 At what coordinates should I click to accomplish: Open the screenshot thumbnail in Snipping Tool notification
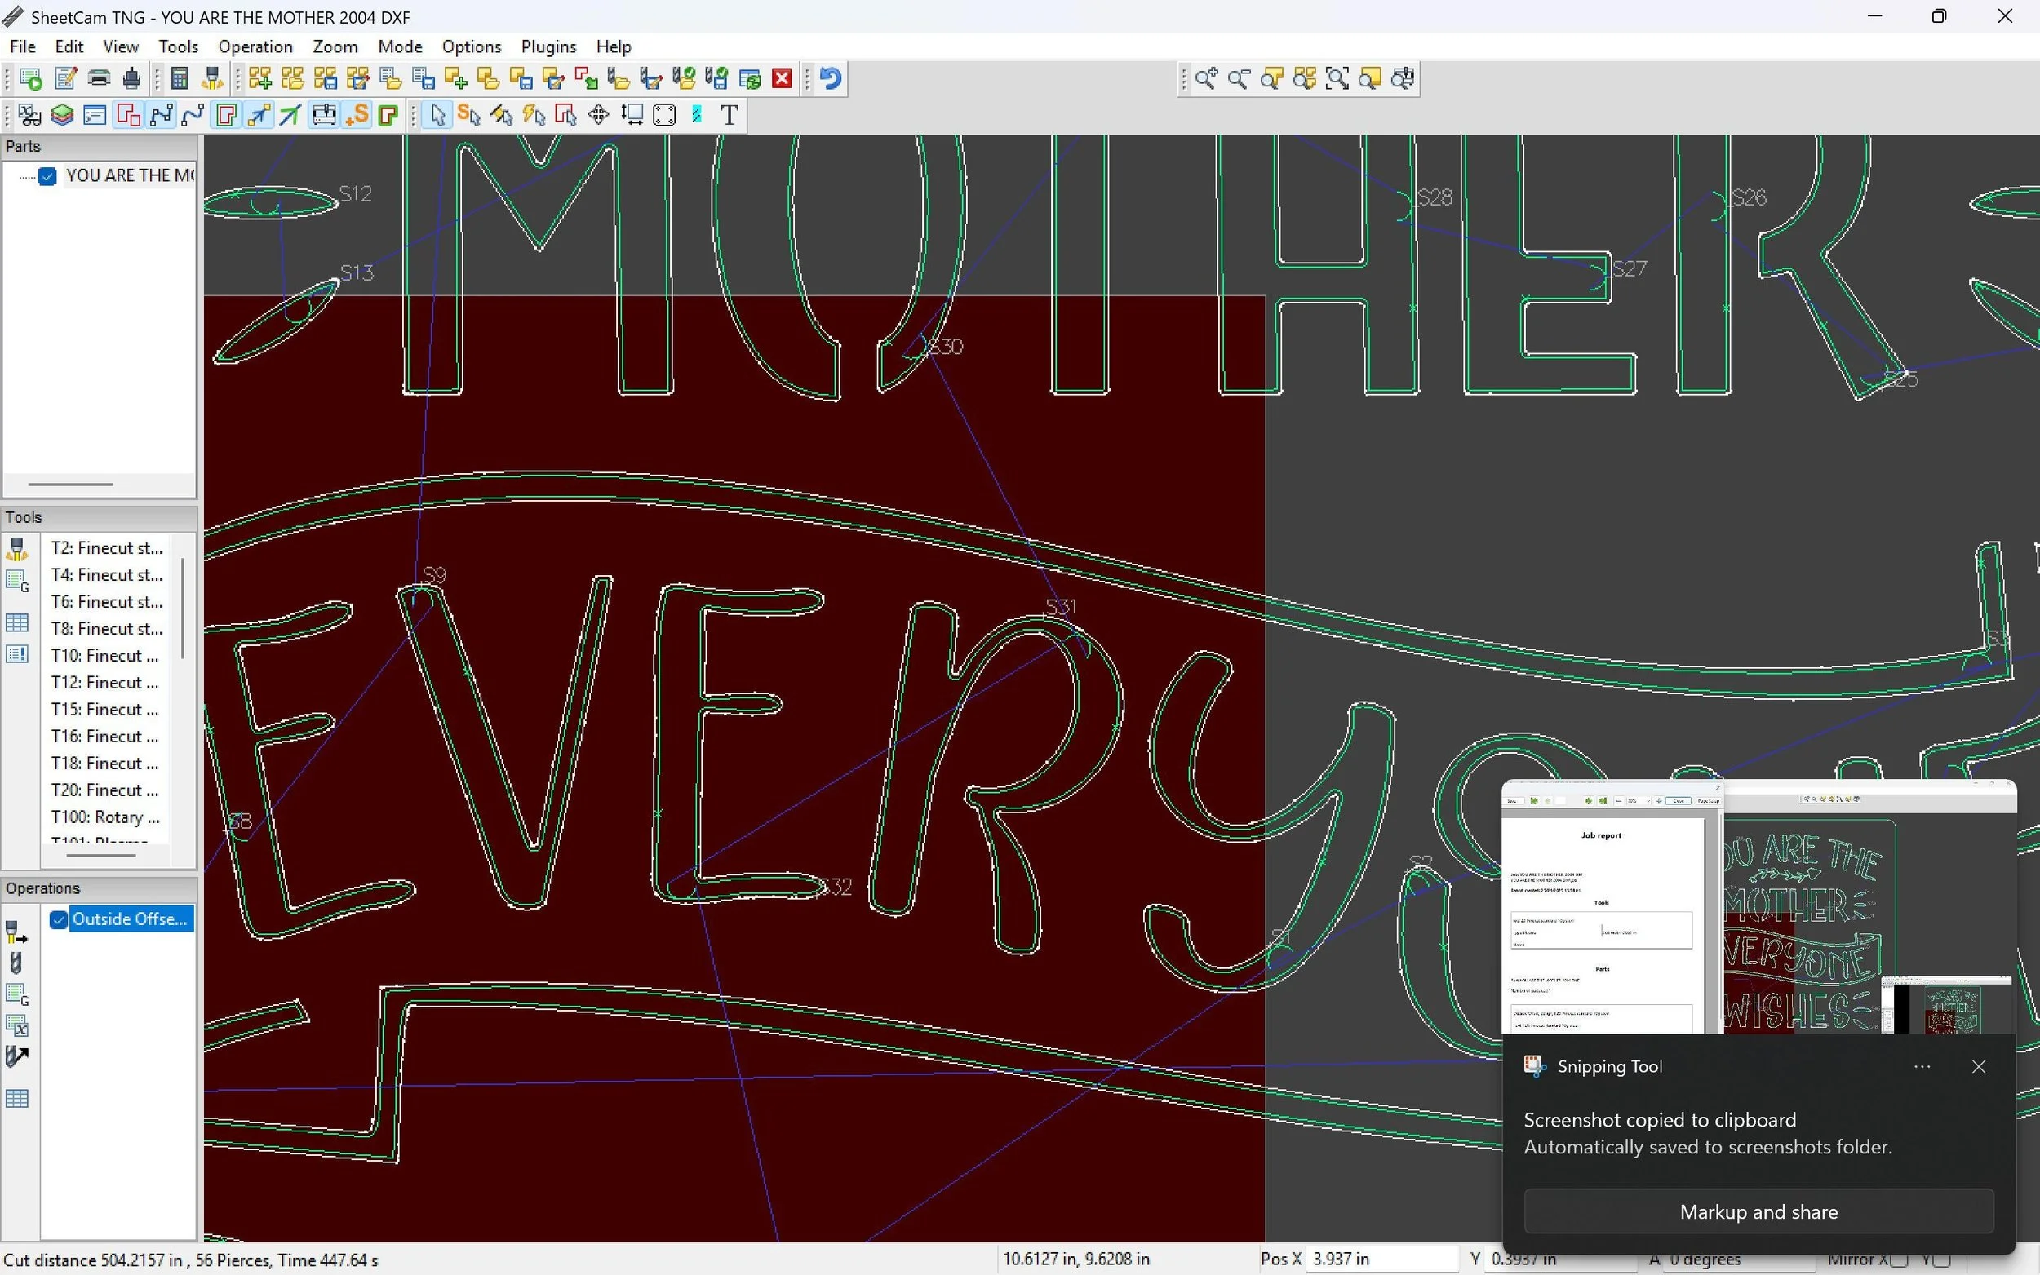point(1758,907)
